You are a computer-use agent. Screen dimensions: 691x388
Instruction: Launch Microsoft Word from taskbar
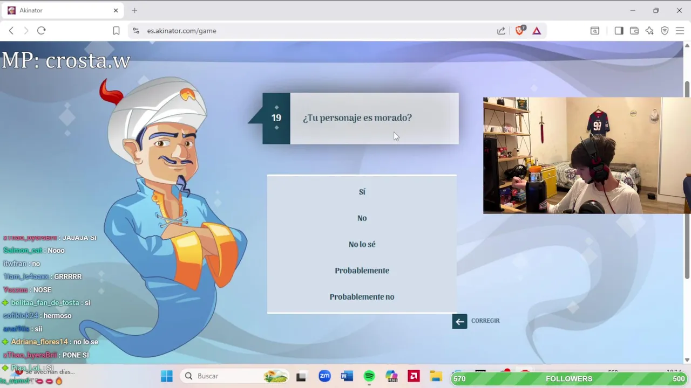click(x=347, y=376)
